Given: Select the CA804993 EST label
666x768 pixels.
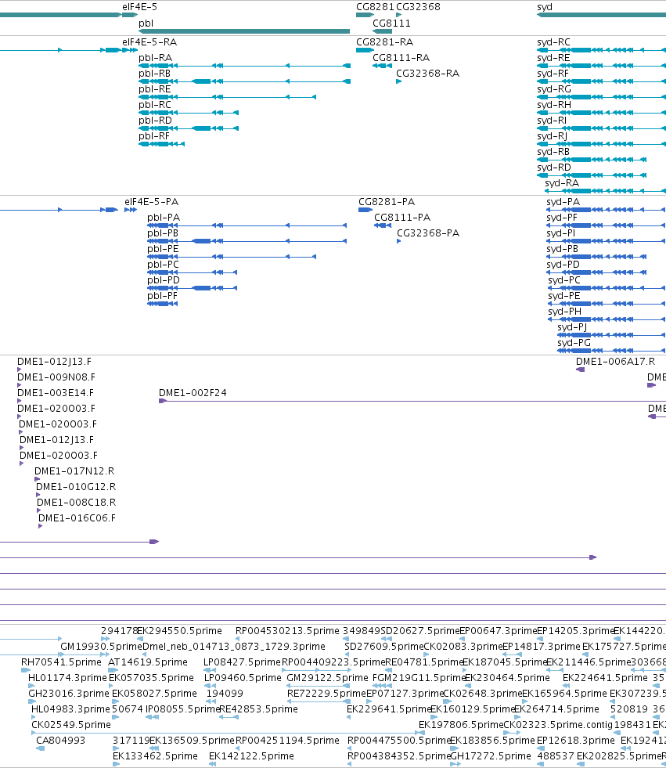Looking at the screenshot, I should coord(61,741).
